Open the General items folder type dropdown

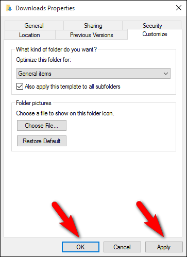click(93, 74)
